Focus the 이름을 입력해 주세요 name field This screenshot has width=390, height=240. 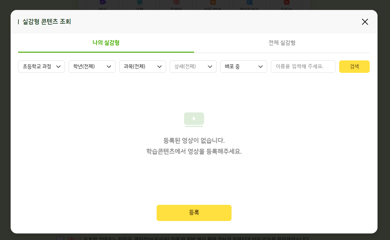click(x=303, y=67)
